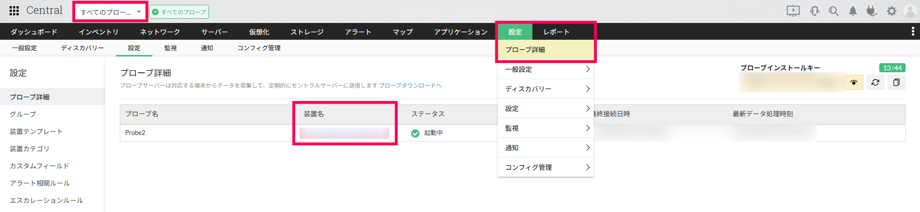Follow the プローブダウンロードへ link
The height and width of the screenshot is (212, 920).
coord(410,86)
